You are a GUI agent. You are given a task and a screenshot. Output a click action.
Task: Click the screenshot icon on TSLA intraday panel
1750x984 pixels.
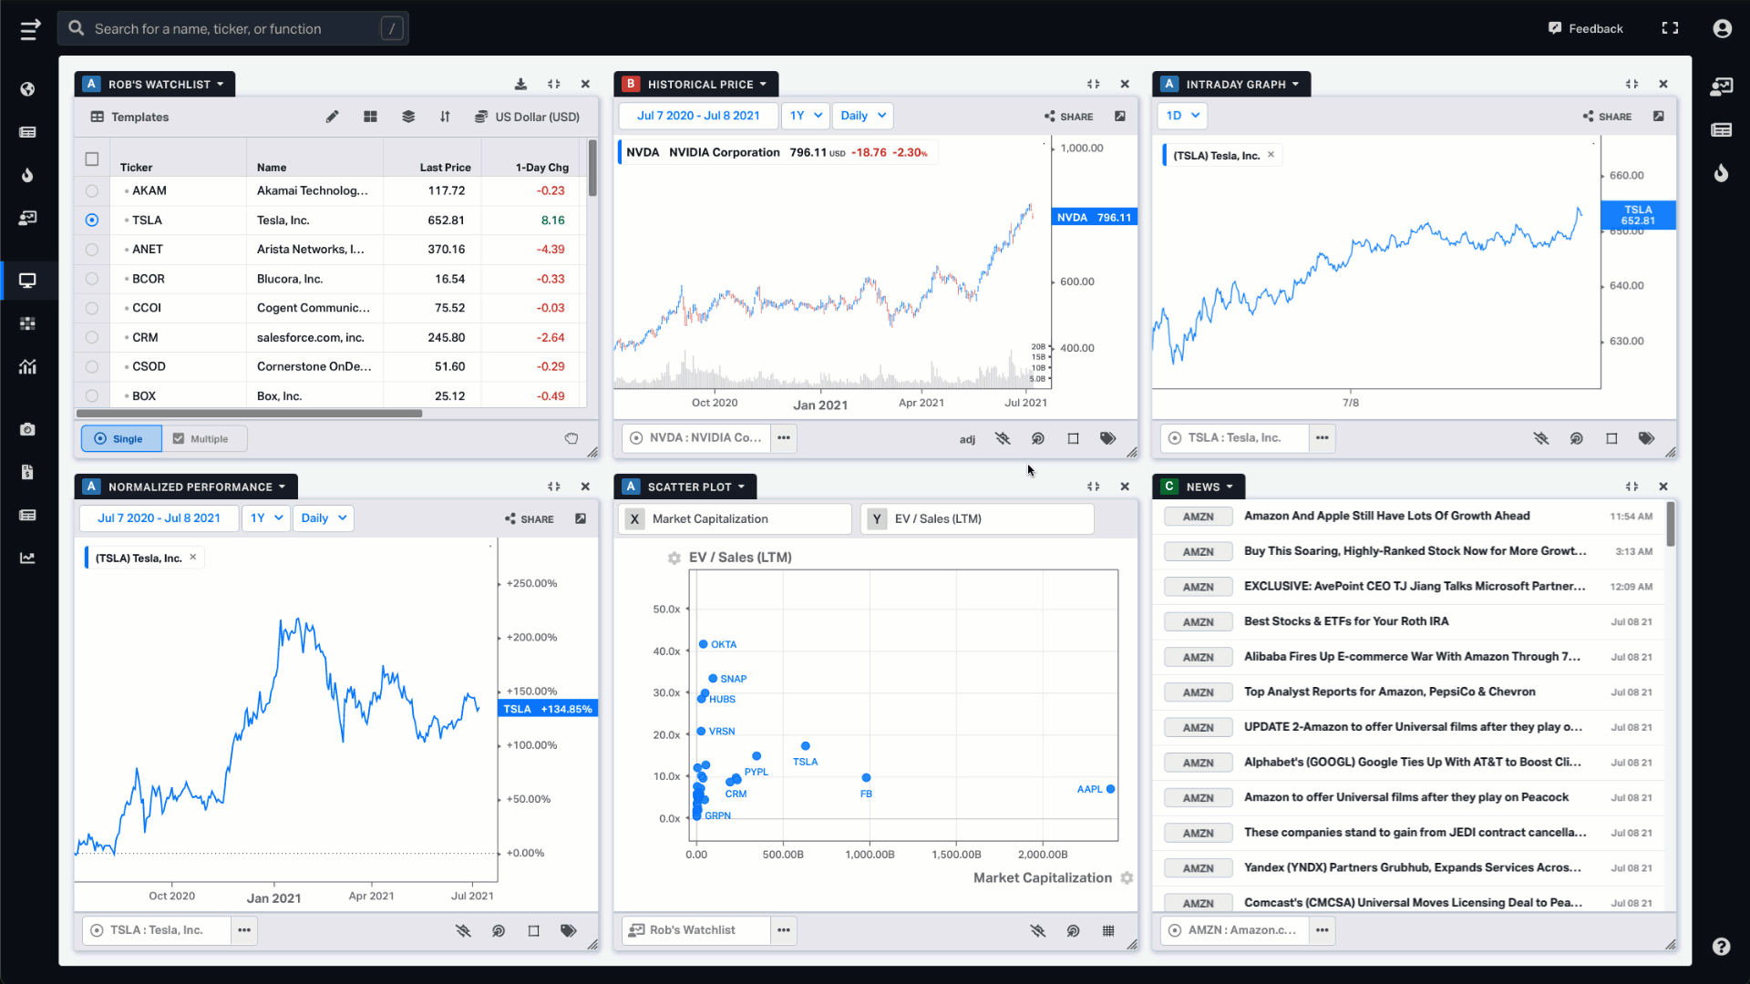(x=1611, y=438)
